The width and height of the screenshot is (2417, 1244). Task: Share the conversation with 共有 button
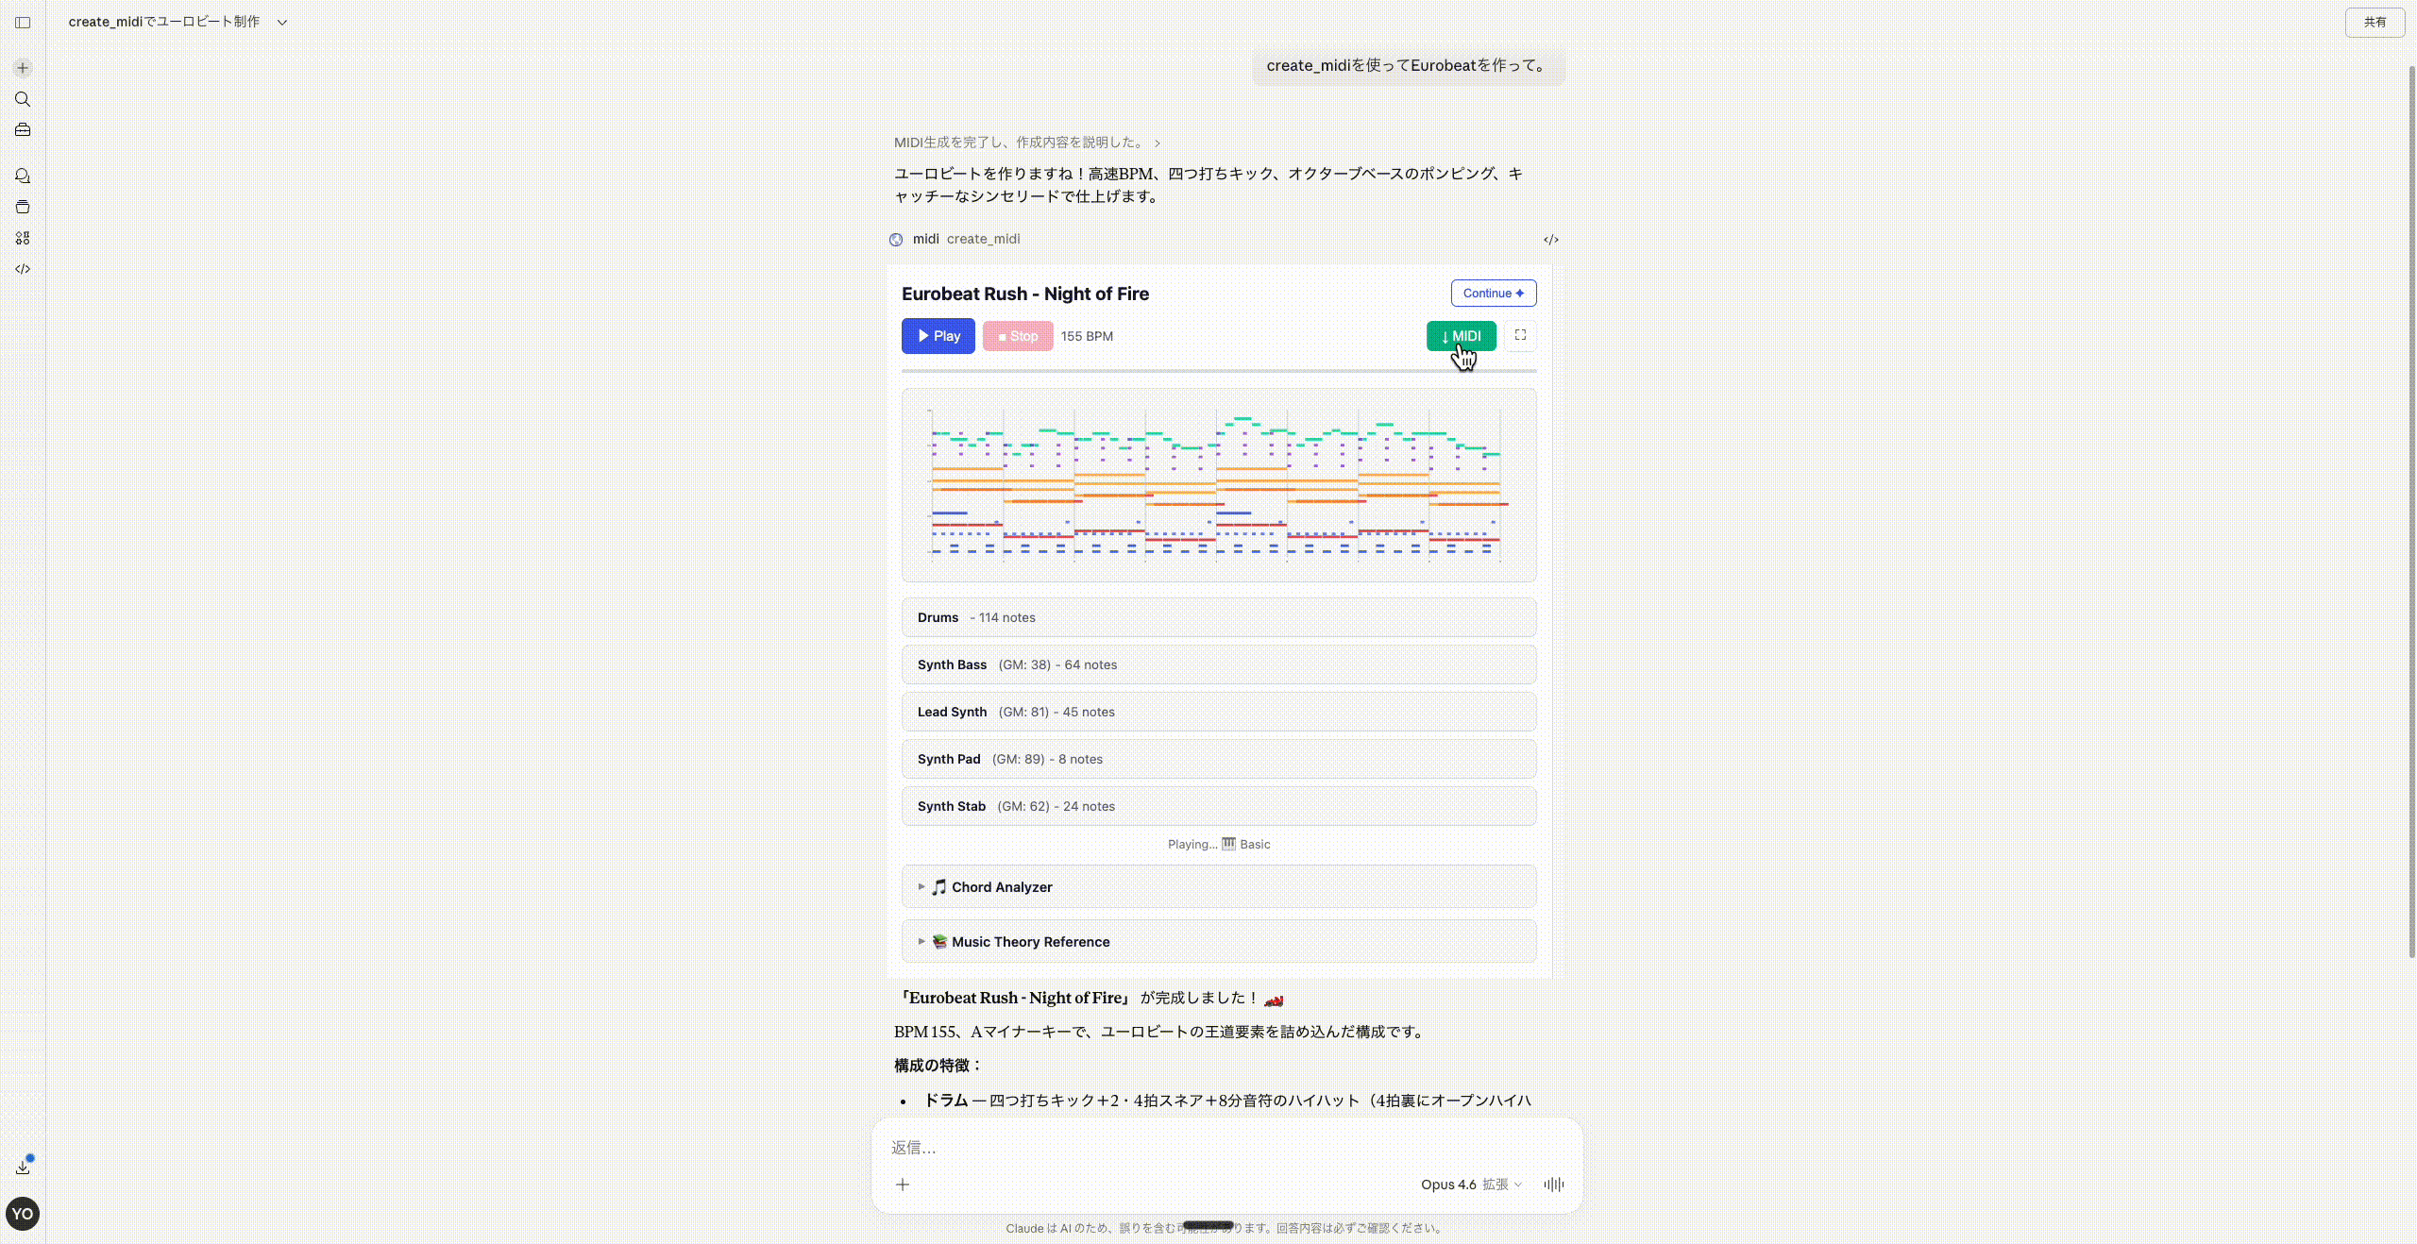coord(2374,23)
